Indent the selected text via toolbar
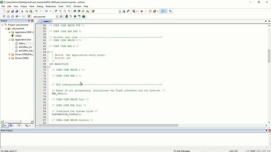The image size is (271, 152). coord(75,11)
